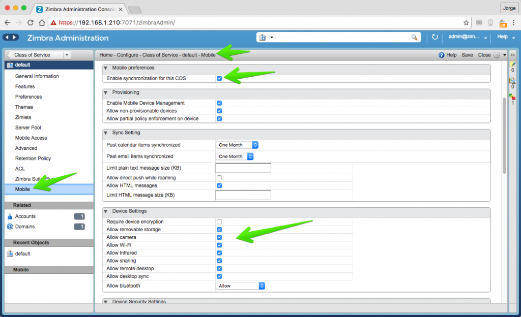Toggle Allow remote desktop checkbox
The width and height of the screenshot is (521, 317).
pyautogui.click(x=219, y=269)
